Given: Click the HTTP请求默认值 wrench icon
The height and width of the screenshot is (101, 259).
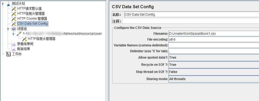Looking at the screenshot, I should 14,9.
